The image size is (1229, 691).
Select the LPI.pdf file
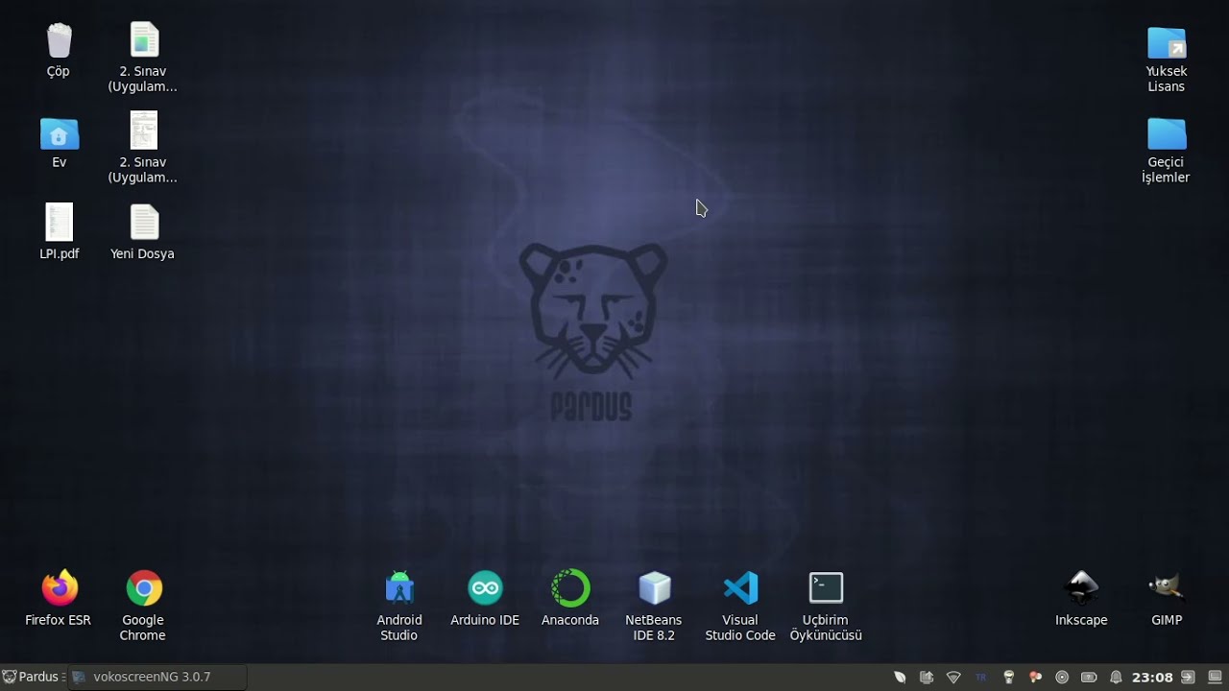[x=59, y=232]
